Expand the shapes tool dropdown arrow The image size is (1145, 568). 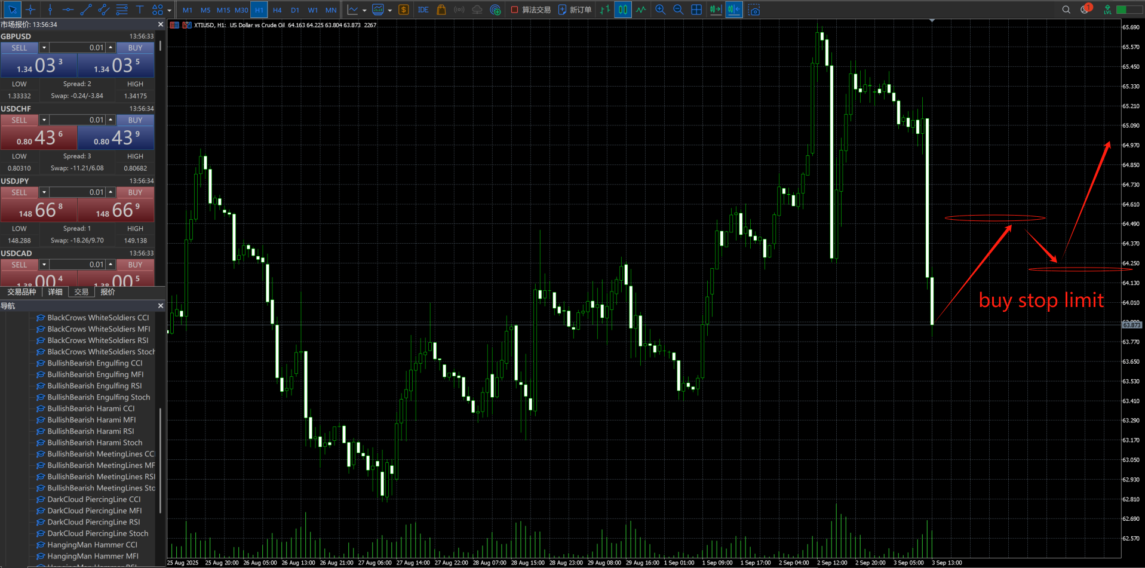[x=170, y=10]
